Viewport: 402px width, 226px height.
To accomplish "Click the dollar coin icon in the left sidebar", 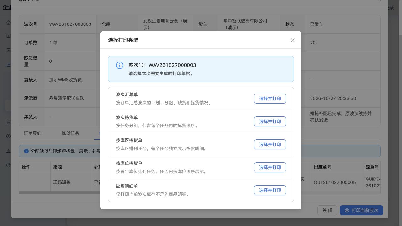I will (x=8, y=136).
